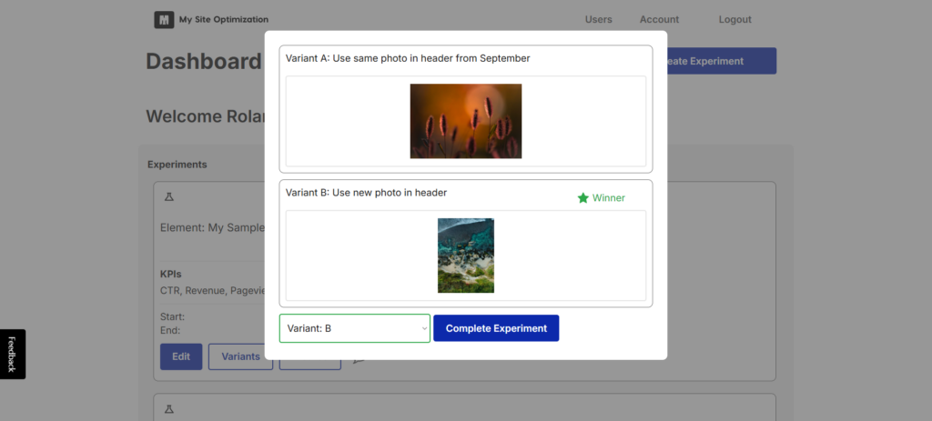Click the Dashboard page heading
Screen dimensions: 932x421
click(203, 62)
